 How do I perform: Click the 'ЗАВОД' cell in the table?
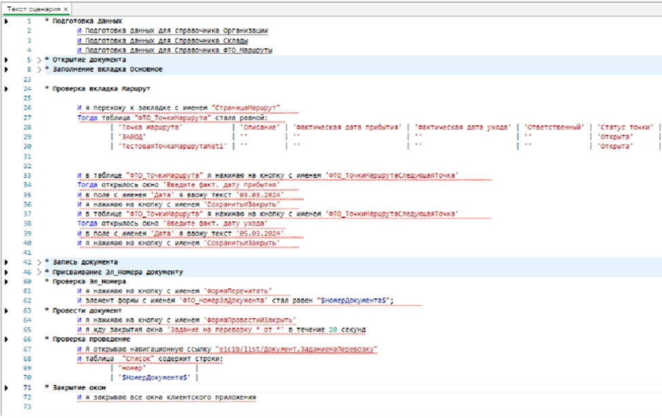point(132,137)
